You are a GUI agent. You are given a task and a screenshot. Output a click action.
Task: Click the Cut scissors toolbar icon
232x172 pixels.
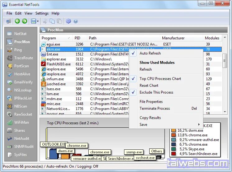click(45, 21)
